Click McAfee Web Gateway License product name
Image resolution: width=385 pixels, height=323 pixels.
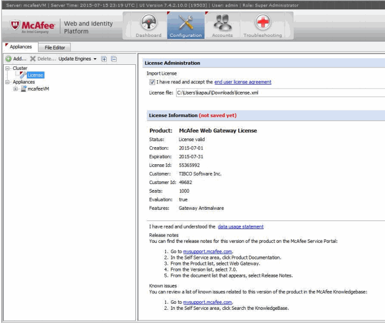pos(218,131)
